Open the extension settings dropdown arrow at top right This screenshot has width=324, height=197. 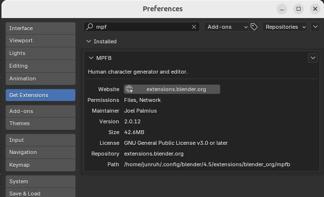(315, 27)
